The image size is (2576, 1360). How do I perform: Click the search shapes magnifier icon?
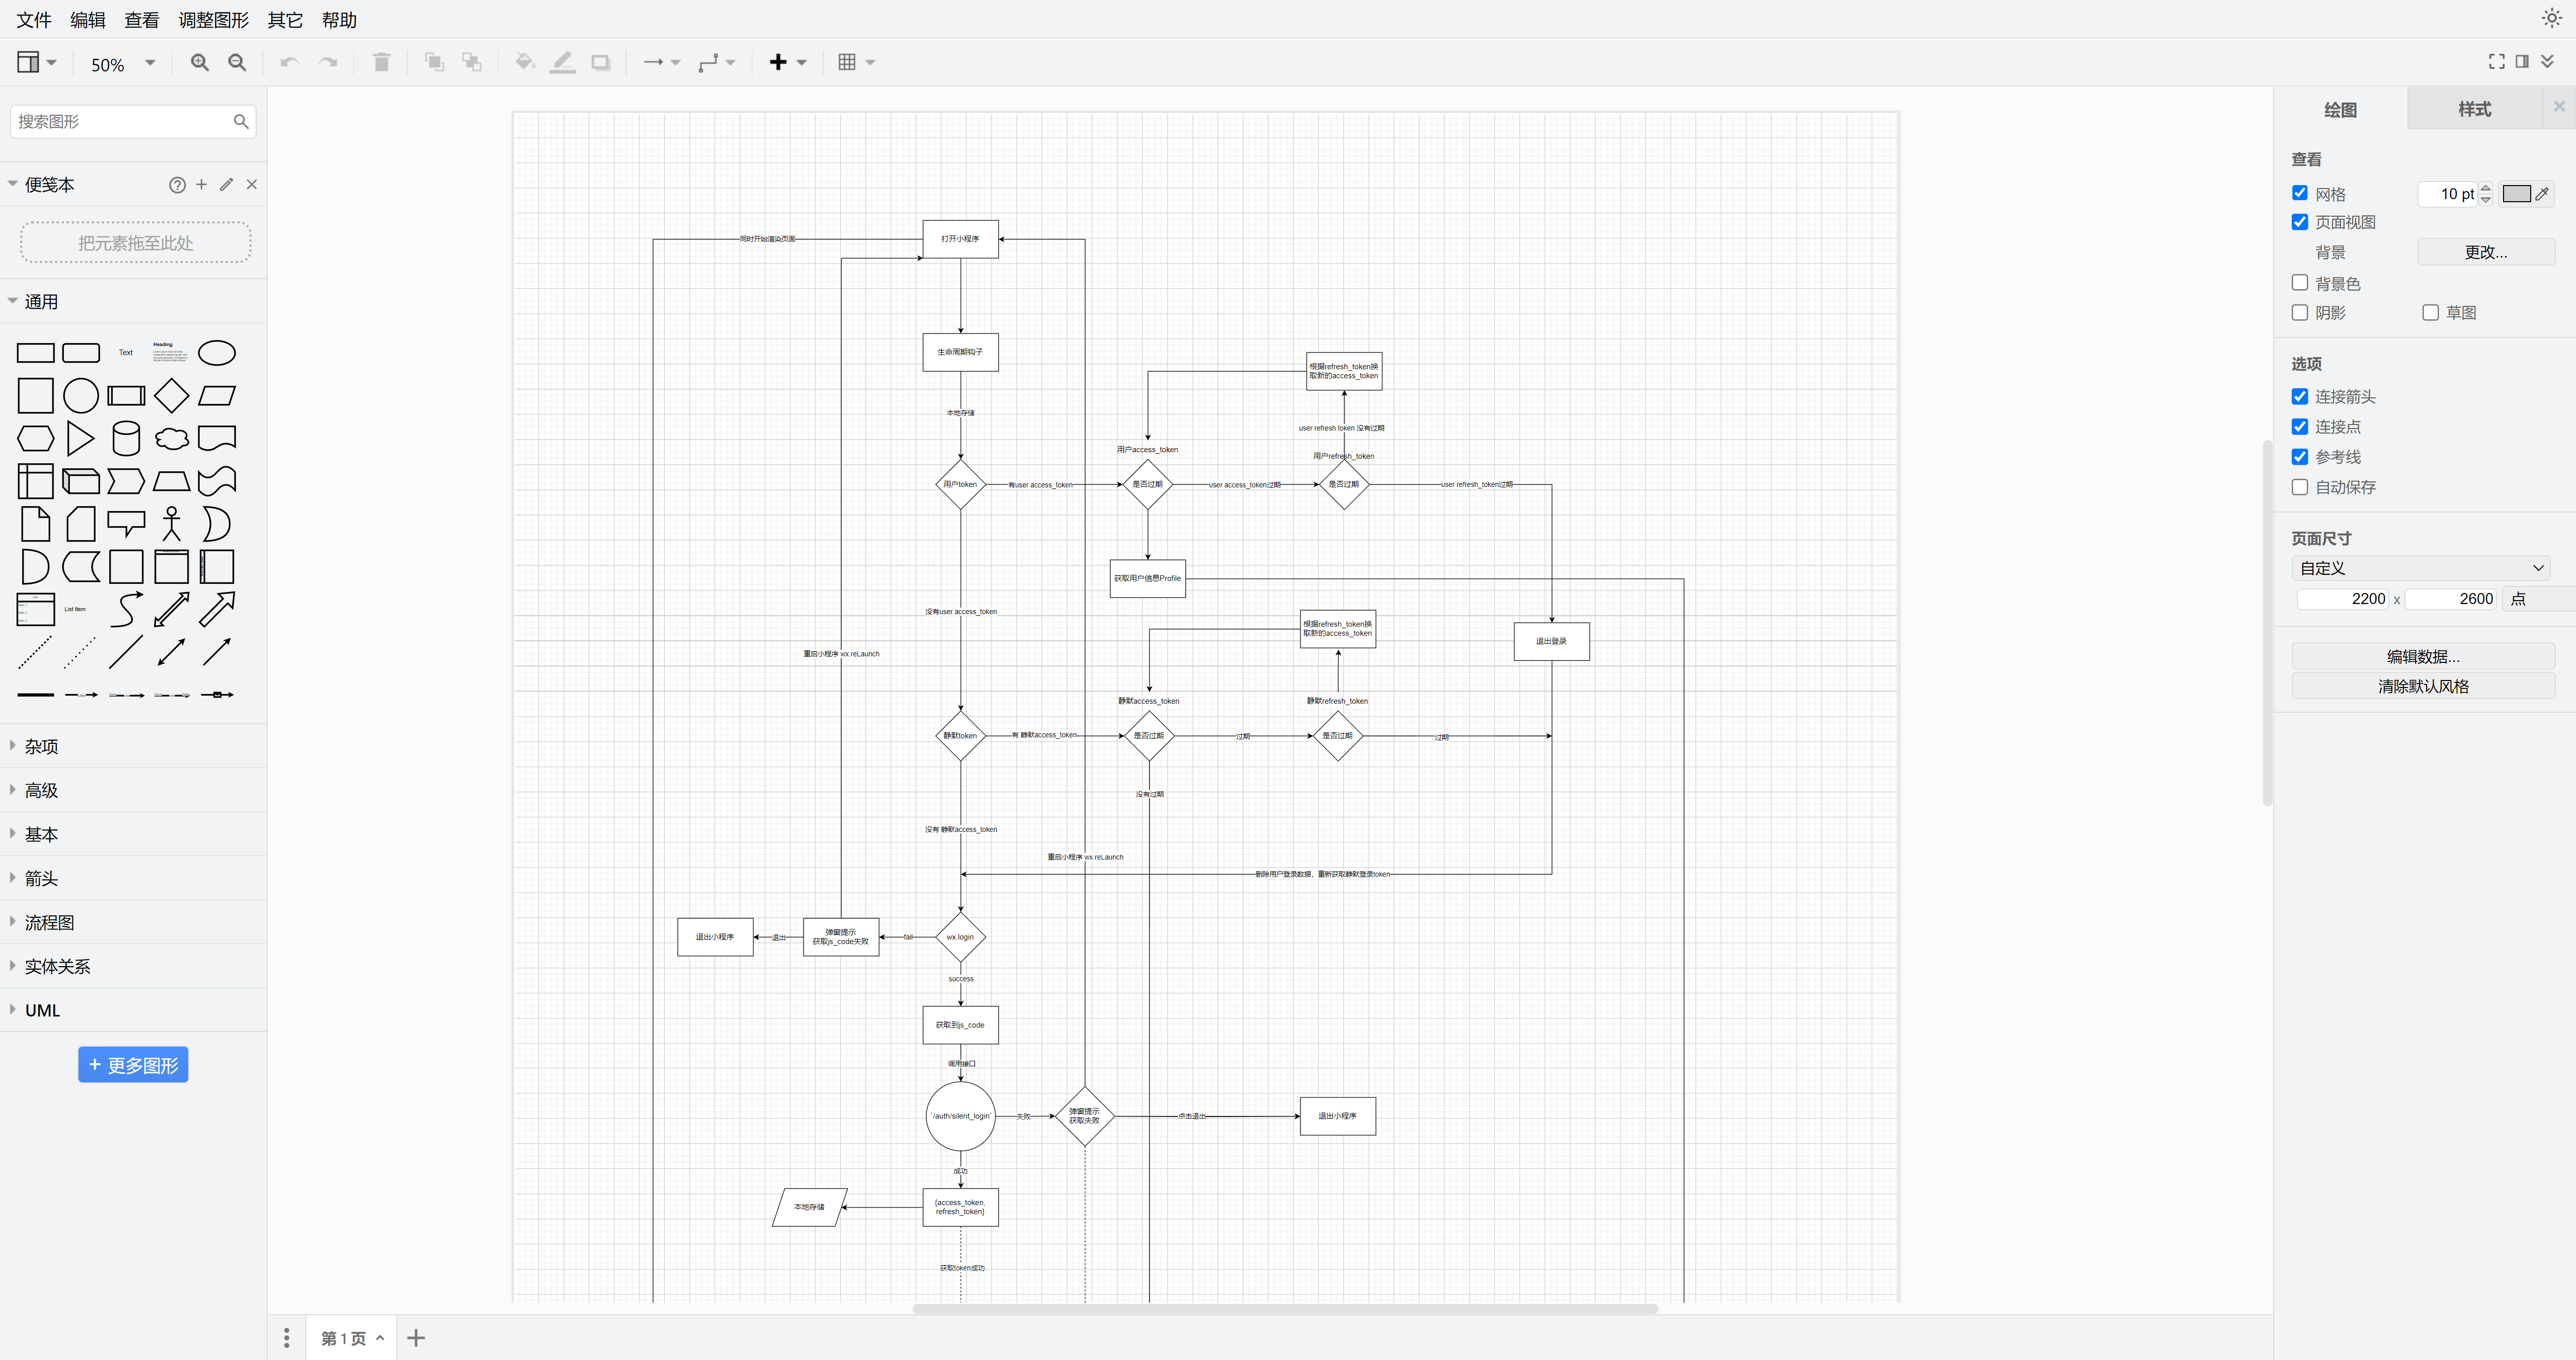[241, 121]
